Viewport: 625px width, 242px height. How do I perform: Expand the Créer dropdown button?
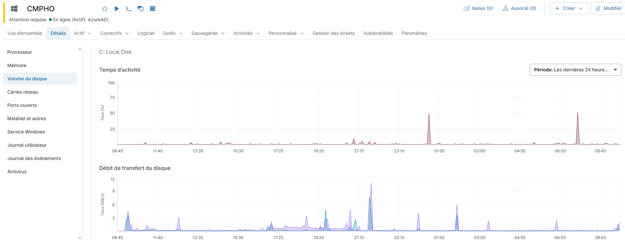569,8
